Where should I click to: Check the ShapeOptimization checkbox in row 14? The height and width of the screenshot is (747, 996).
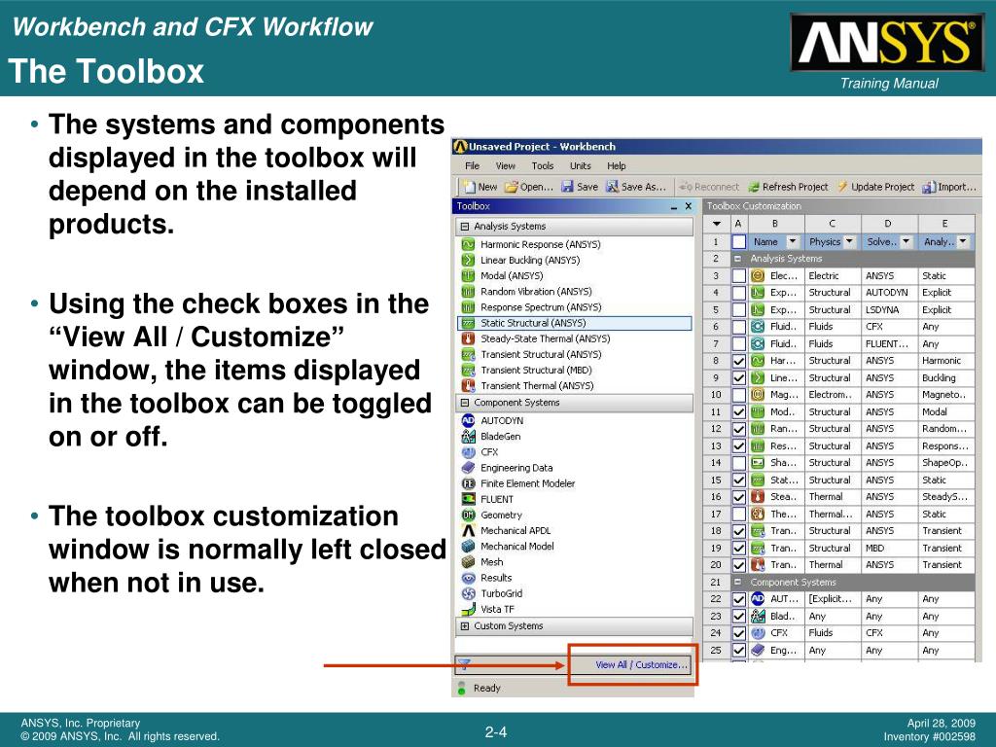tap(738, 463)
